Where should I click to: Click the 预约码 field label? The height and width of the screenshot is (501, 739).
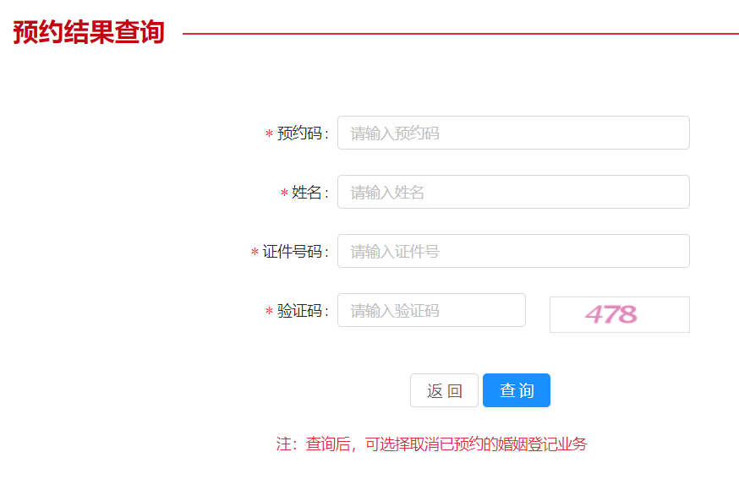(300, 133)
